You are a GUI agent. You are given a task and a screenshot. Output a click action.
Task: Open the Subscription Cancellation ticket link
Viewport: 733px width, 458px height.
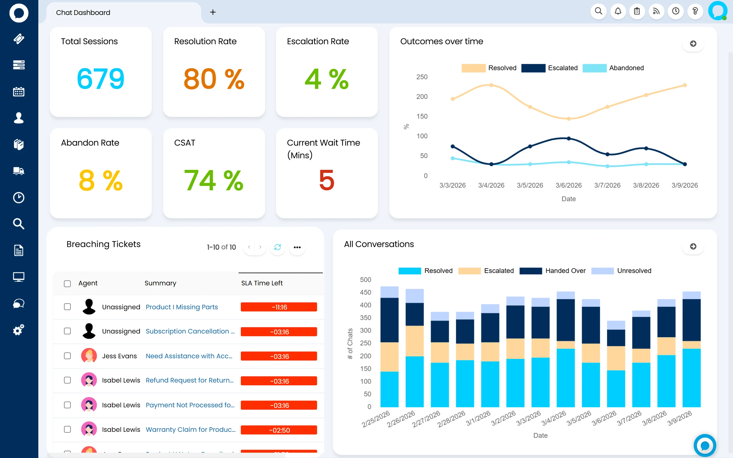190,331
